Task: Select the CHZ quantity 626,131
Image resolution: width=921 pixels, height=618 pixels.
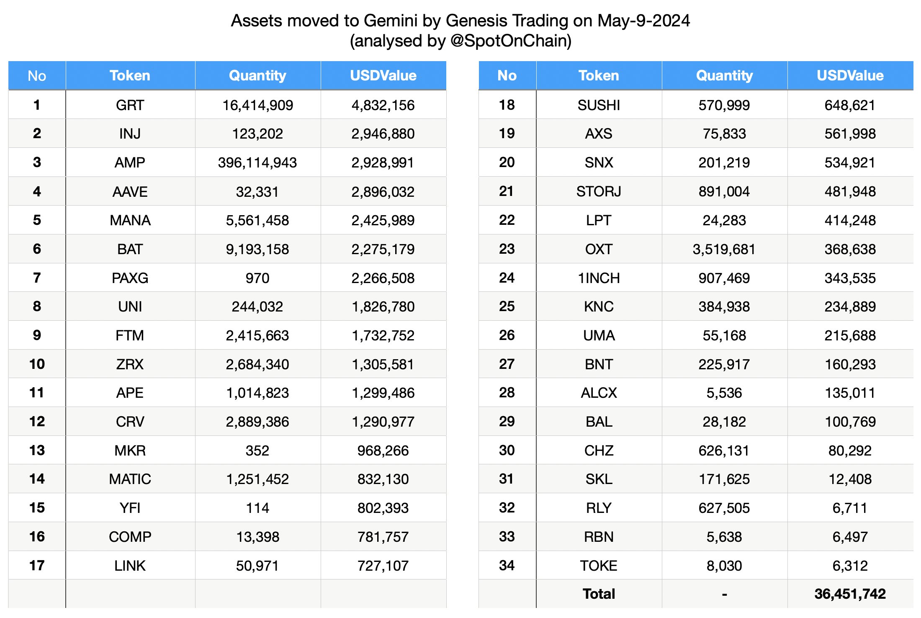Action: 724,451
